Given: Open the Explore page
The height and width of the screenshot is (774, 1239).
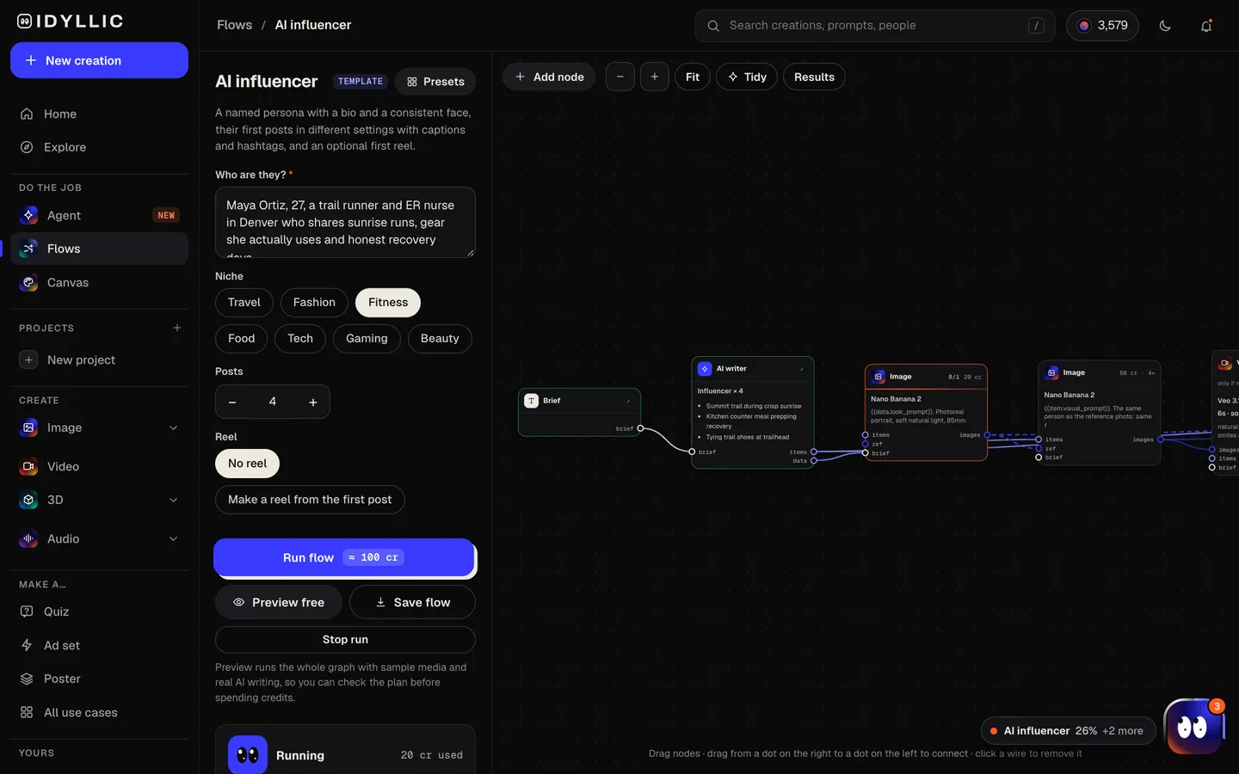Looking at the screenshot, I should point(99,147).
